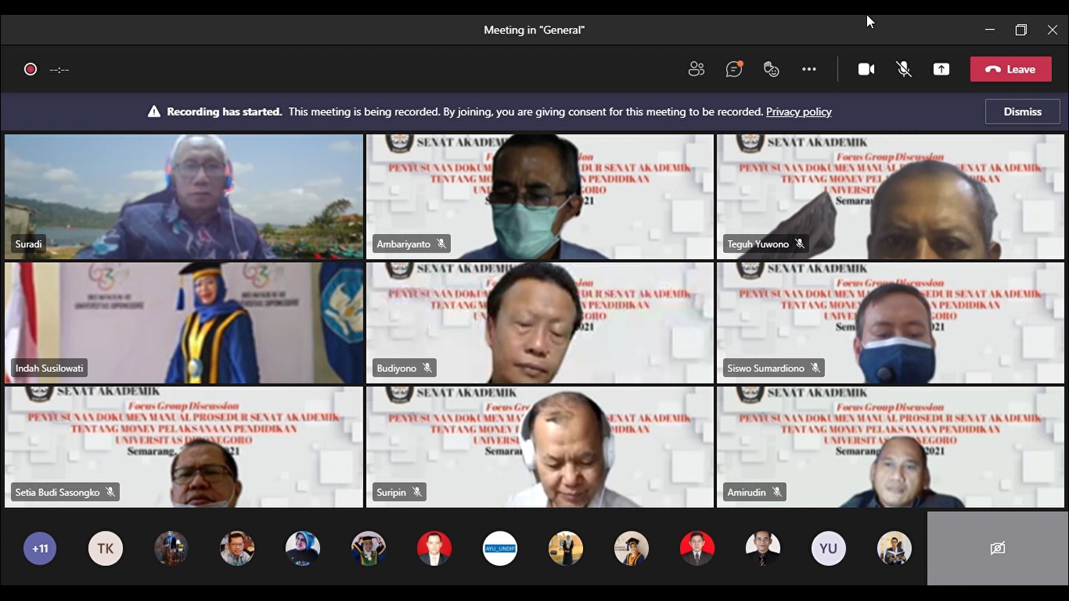Click Suradi's video tile
1069x601 pixels.
click(184, 196)
